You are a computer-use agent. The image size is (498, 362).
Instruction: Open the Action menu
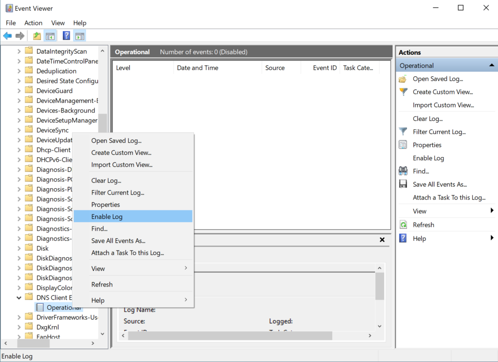[33, 23]
